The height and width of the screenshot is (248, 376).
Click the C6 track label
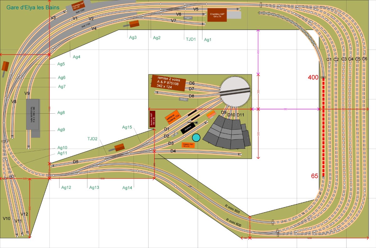click(364, 59)
